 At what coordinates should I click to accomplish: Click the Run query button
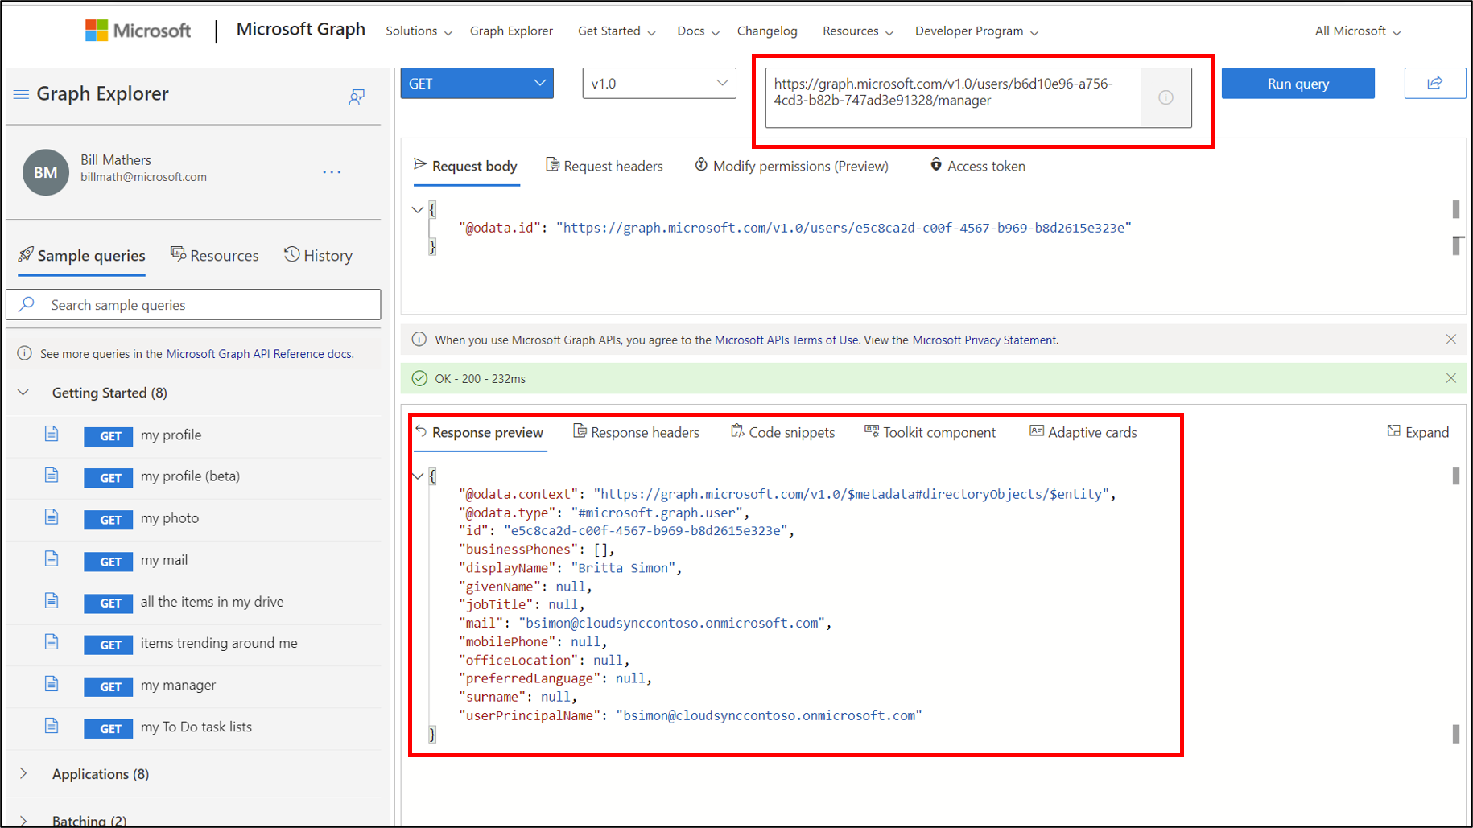pos(1298,83)
